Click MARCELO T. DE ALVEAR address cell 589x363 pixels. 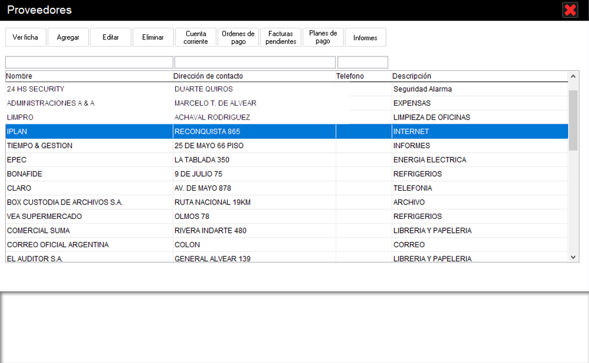(x=254, y=103)
